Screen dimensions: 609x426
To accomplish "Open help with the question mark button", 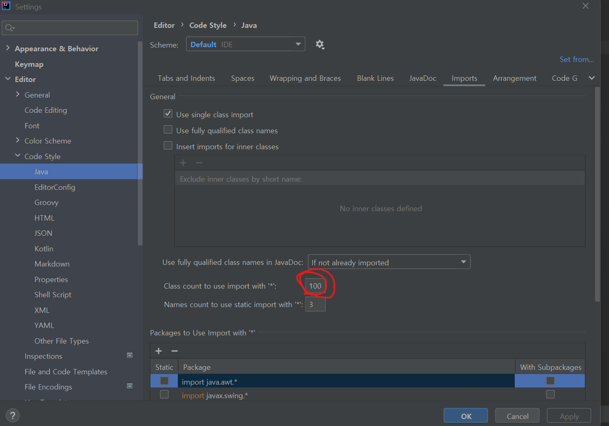I will click(13, 415).
